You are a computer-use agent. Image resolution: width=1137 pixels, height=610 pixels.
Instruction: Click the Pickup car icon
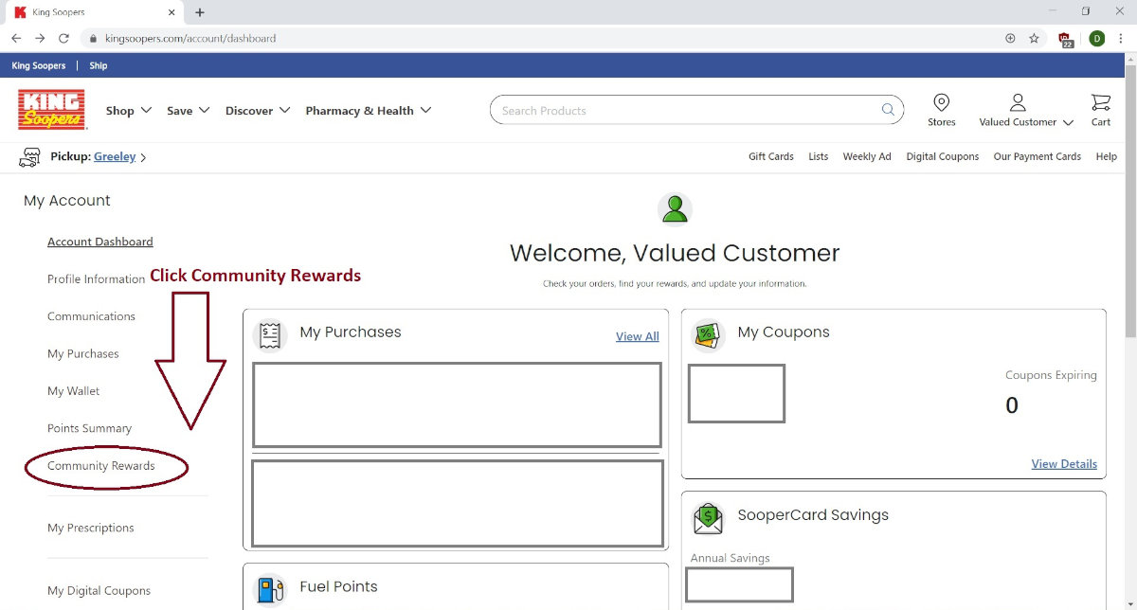tap(31, 157)
